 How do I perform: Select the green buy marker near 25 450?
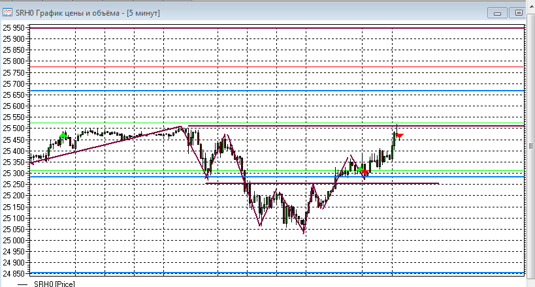click(63, 135)
